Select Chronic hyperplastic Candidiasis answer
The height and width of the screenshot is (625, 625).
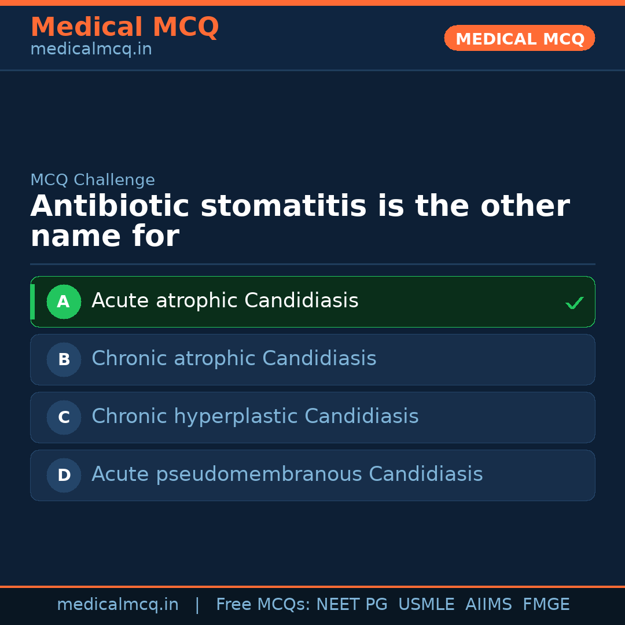[x=255, y=417]
